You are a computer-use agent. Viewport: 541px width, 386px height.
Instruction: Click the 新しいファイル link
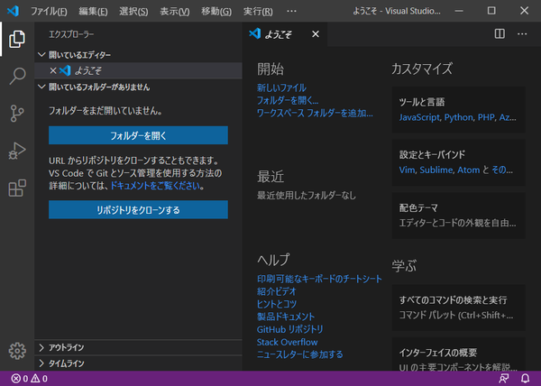tap(281, 87)
